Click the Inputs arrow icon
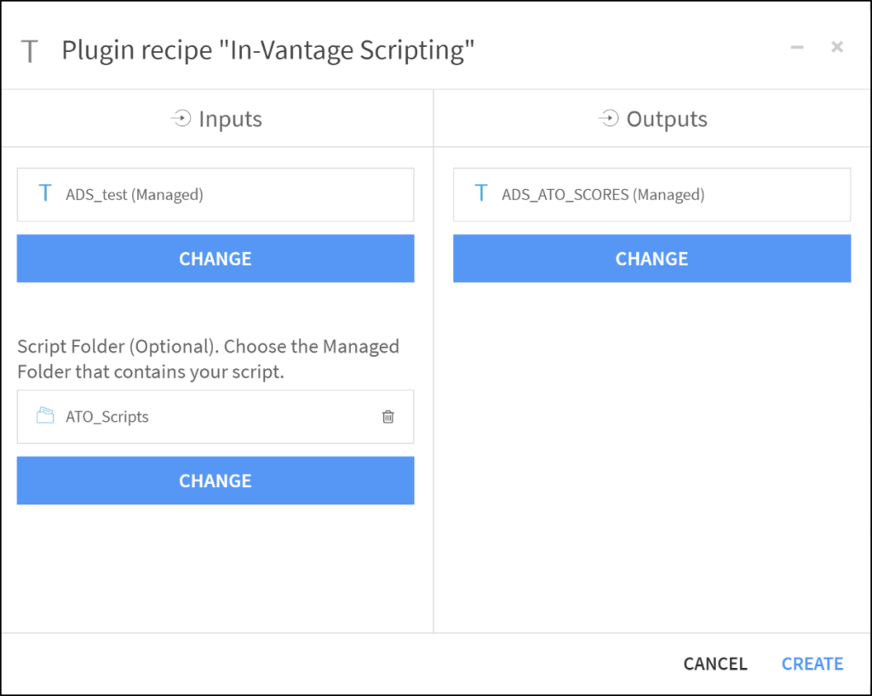 coord(181,118)
